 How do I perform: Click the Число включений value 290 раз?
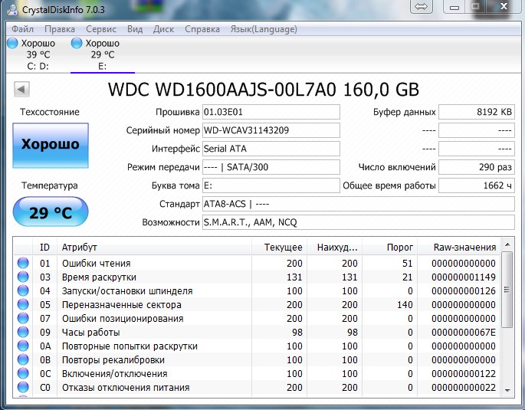click(x=477, y=167)
